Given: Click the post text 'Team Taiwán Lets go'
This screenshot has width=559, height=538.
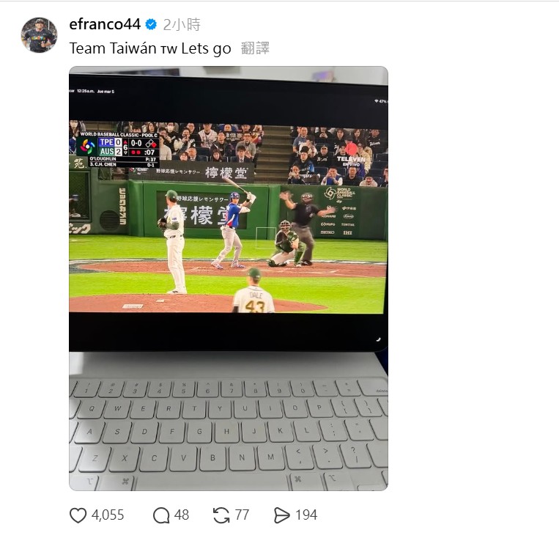Looking at the screenshot, I should coord(150,48).
